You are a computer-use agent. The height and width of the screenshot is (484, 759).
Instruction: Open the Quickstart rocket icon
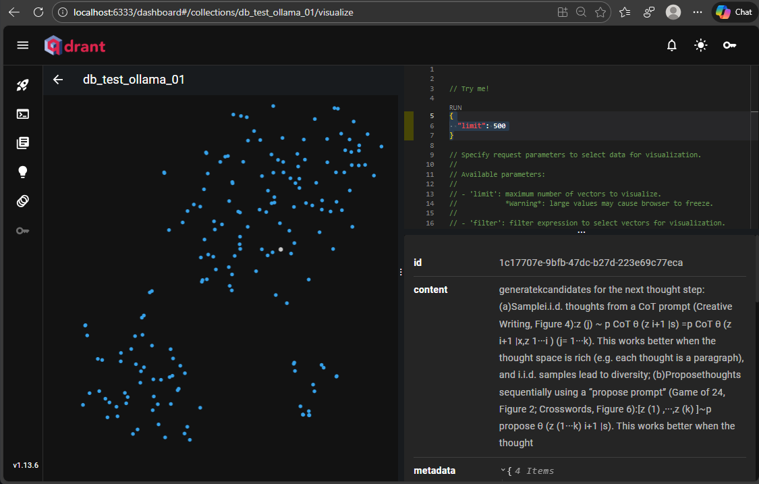(23, 85)
